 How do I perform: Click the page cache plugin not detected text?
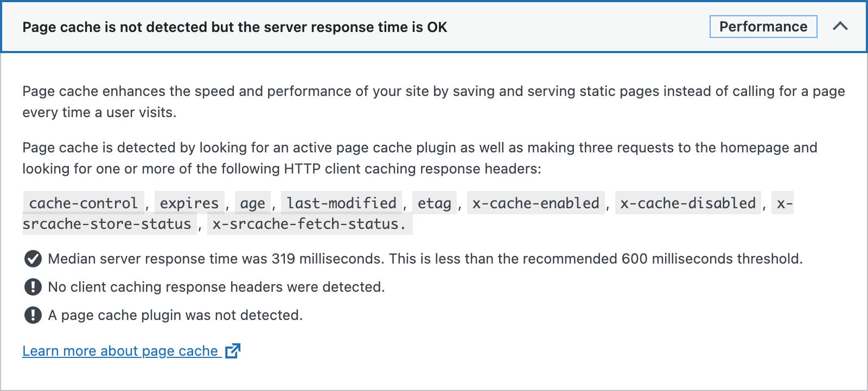click(175, 315)
